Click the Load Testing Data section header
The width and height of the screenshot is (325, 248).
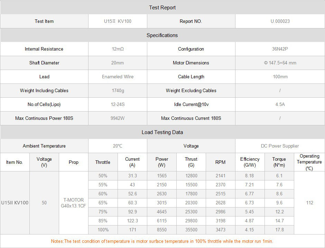(x=162, y=132)
